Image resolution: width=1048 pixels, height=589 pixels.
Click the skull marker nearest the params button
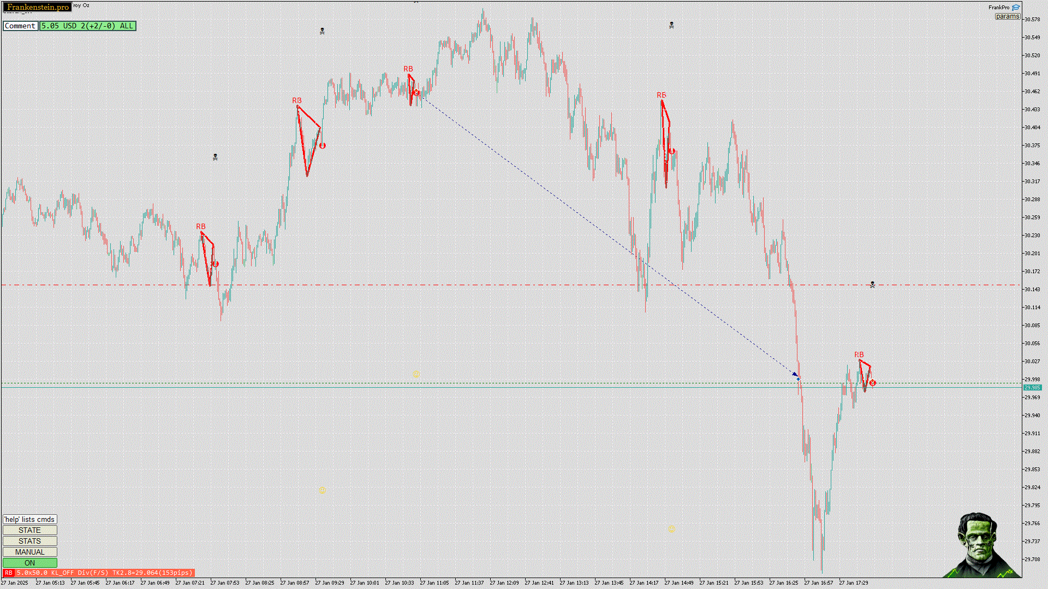pyautogui.click(x=671, y=25)
